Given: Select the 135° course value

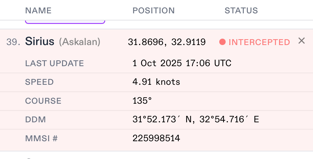Looking at the screenshot, I should (142, 101).
